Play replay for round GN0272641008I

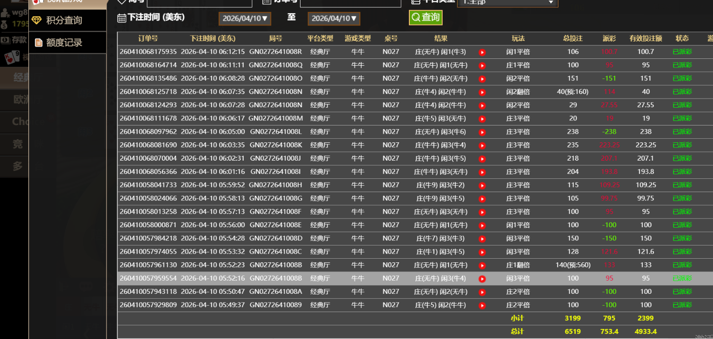(x=482, y=172)
